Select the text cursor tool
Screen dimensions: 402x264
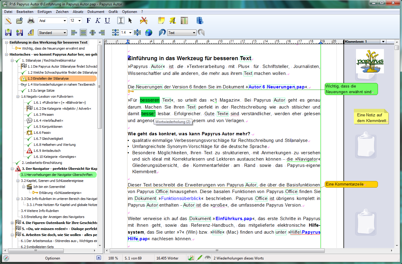[x=121, y=20]
